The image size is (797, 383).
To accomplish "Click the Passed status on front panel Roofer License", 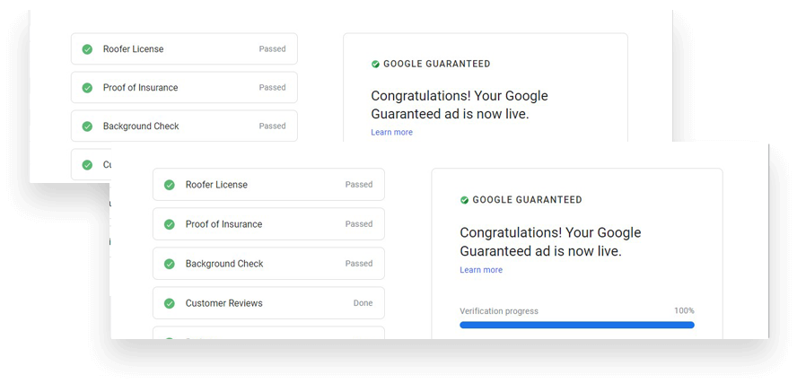I will [359, 185].
